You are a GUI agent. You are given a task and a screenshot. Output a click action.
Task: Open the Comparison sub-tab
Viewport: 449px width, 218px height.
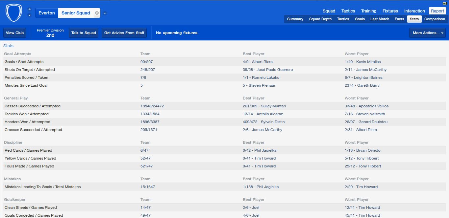pos(434,19)
